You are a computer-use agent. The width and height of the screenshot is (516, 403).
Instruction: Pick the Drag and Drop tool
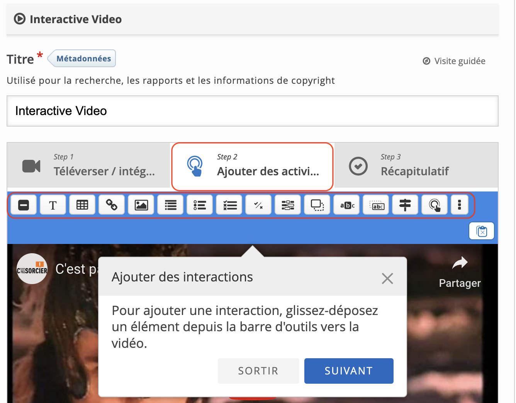point(317,205)
